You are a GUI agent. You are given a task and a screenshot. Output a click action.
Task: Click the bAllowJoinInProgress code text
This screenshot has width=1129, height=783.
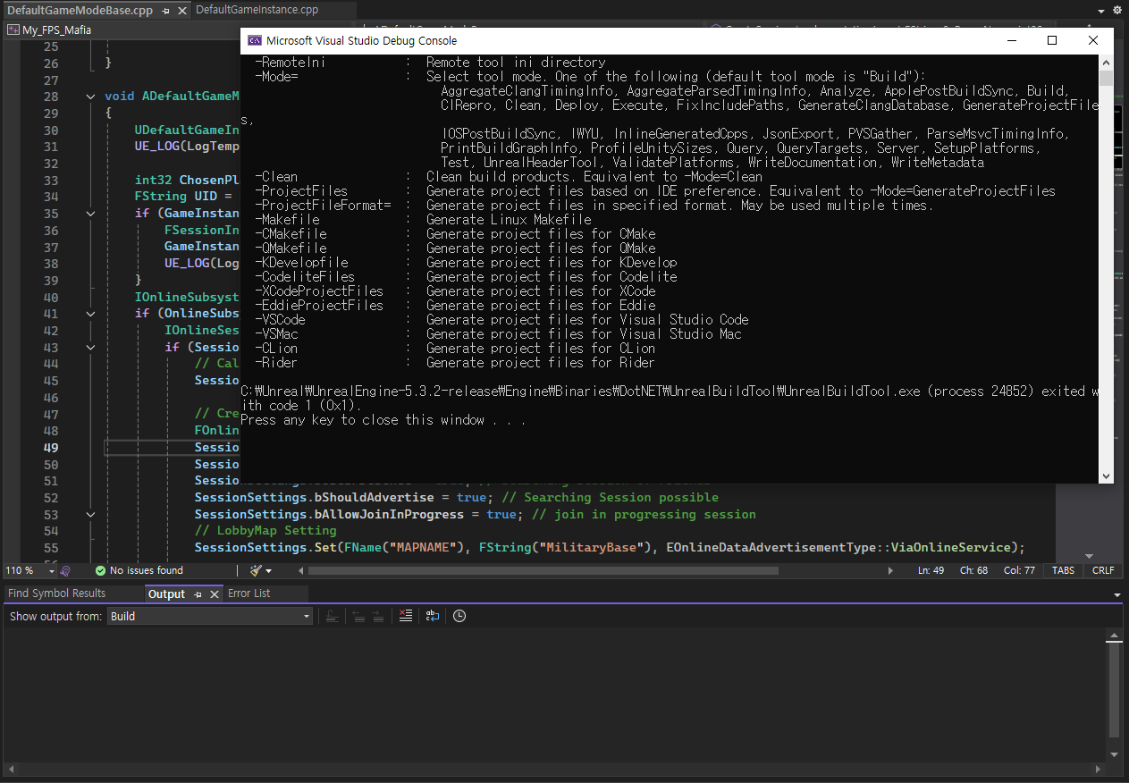point(388,514)
